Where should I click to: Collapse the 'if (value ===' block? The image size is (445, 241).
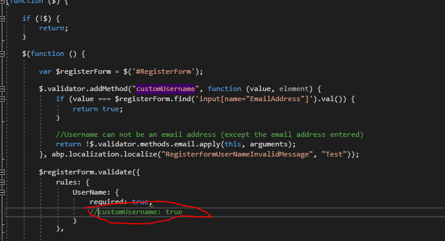pyautogui.click(x=2, y=99)
